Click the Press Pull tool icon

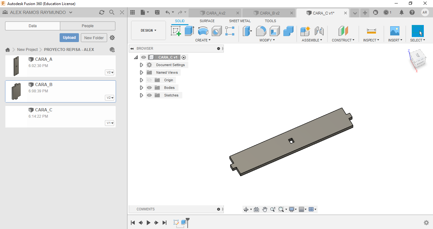click(x=247, y=31)
